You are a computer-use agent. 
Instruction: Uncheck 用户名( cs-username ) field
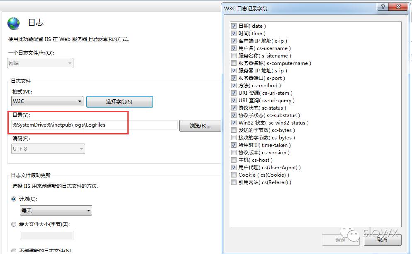[x=234, y=48]
